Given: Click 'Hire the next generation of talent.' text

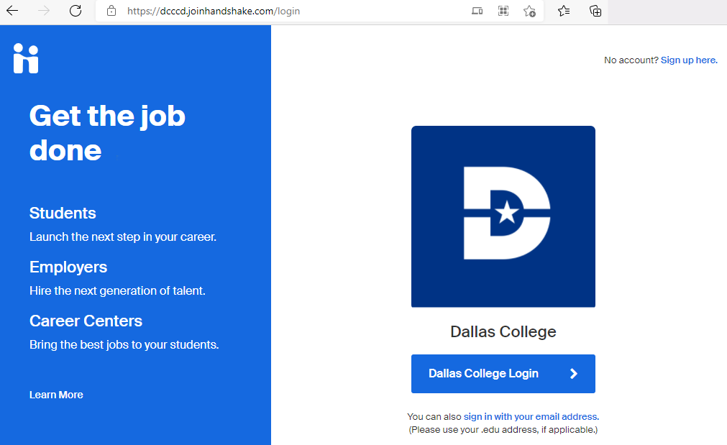Looking at the screenshot, I should click(117, 290).
